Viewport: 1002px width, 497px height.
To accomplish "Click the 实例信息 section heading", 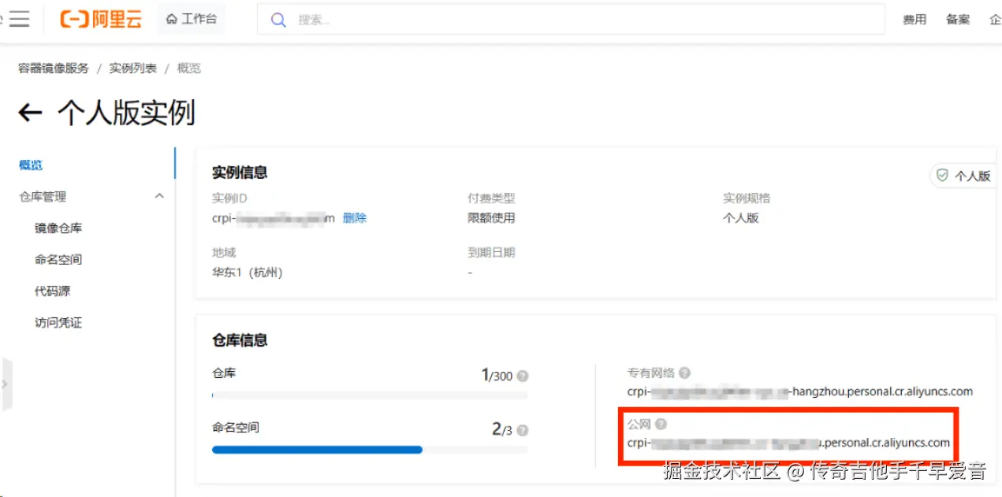I will click(x=240, y=172).
